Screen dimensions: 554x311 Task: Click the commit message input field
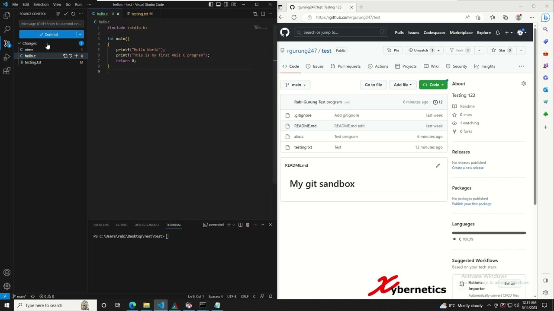tap(51, 24)
